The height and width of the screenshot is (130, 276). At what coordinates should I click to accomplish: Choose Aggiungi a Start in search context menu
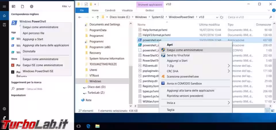click(33, 39)
